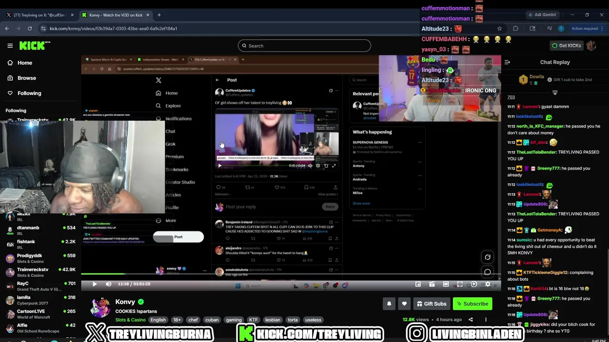Click the 703 link in chat
The height and width of the screenshot is (342, 609).
[x=511, y=97]
